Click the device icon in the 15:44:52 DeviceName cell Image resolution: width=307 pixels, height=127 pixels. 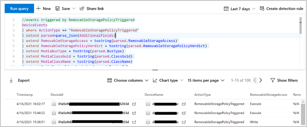click(148, 113)
